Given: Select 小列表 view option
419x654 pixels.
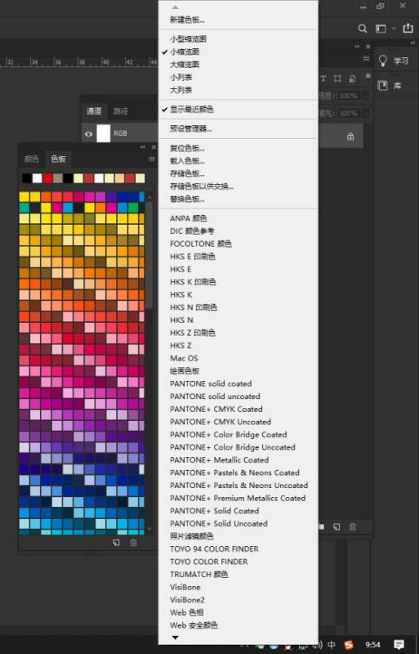Looking at the screenshot, I should pyautogui.click(x=181, y=77).
